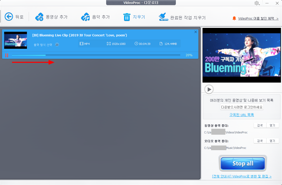The width and height of the screenshot is (282, 185).
Task: Open the VideoProc summer discount offer link
Action: tap(258, 19)
